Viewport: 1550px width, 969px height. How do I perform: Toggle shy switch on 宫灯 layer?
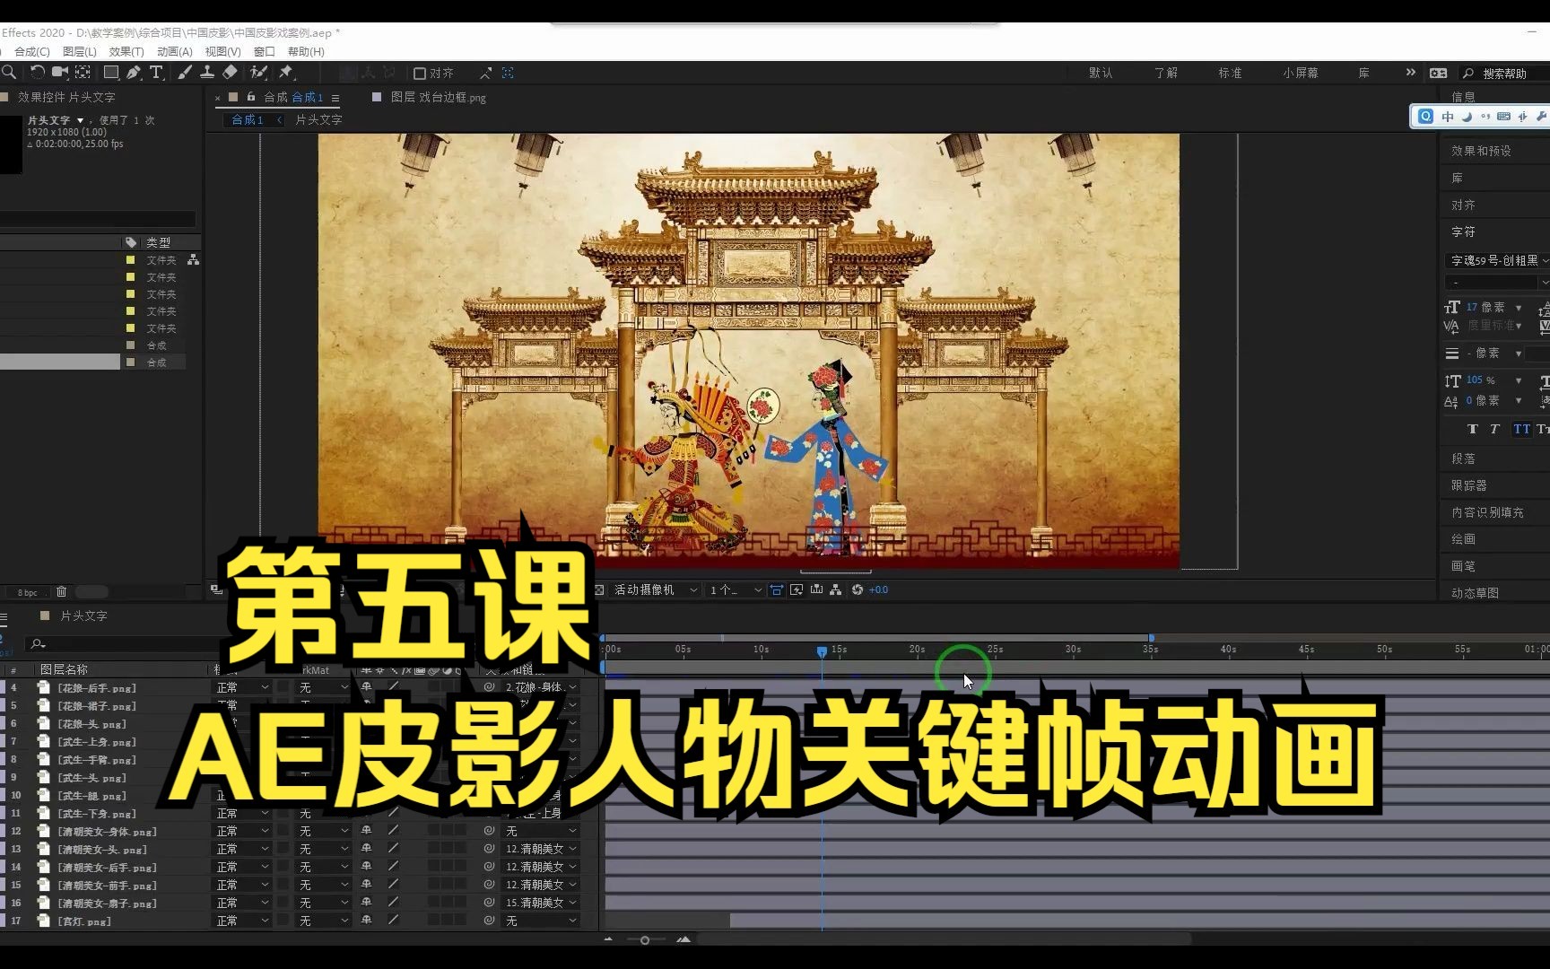click(366, 921)
